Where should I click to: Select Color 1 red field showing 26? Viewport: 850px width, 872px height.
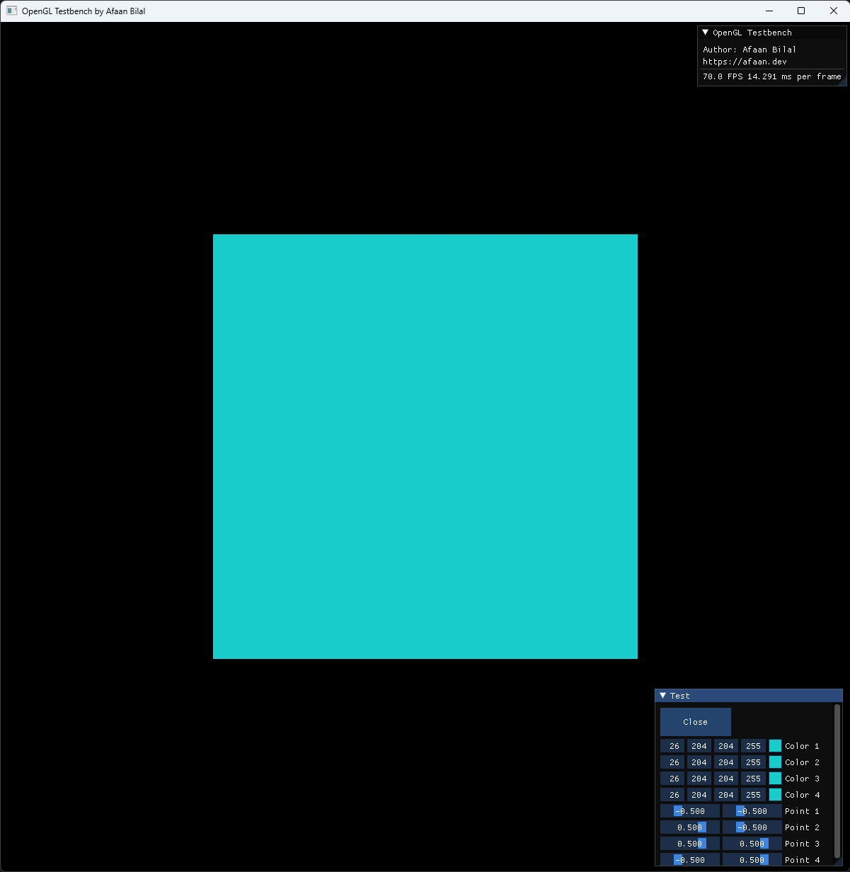[x=672, y=746]
